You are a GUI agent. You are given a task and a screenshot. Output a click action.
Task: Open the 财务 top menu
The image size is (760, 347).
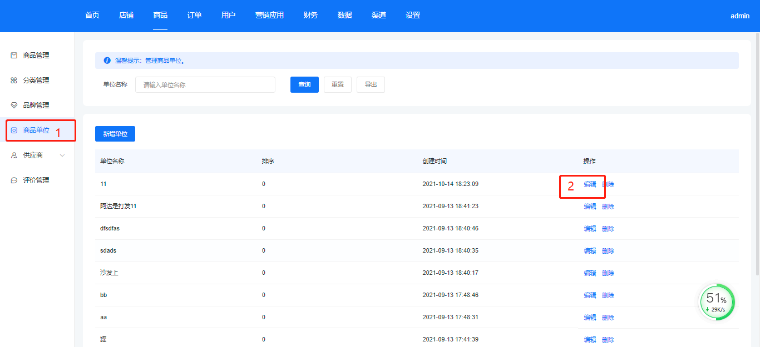[310, 16]
